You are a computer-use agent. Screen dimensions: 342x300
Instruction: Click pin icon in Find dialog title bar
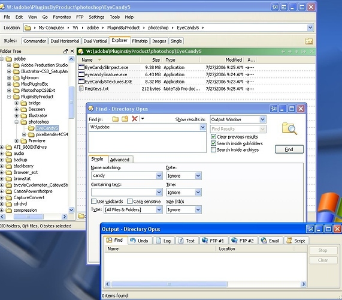pyautogui.click(x=274, y=109)
